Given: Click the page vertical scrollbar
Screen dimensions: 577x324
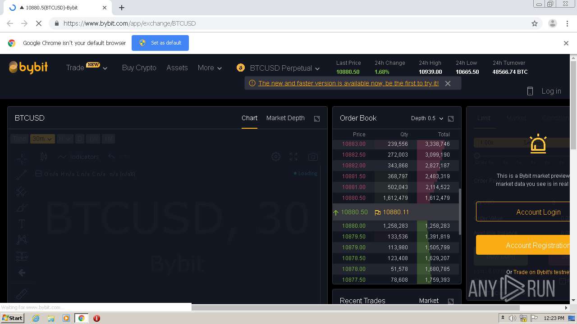Looking at the screenshot, I should click(x=573, y=105).
